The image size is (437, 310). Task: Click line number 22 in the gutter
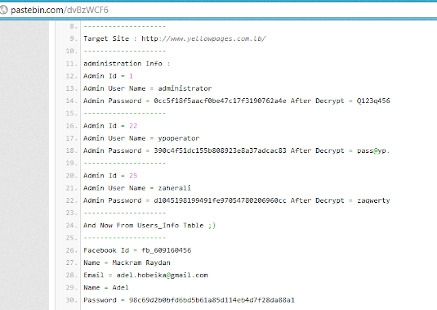pyautogui.click(x=71, y=201)
